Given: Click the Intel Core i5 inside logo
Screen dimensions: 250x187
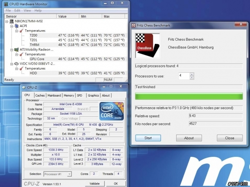Looking at the screenshot, I should [112, 111].
